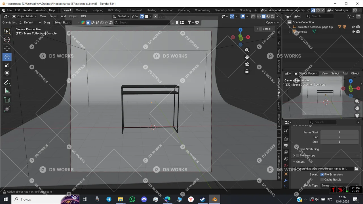Enable the Cache Result checkbox
Image resolution: width=363 pixels, height=204 pixels.
point(322,179)
